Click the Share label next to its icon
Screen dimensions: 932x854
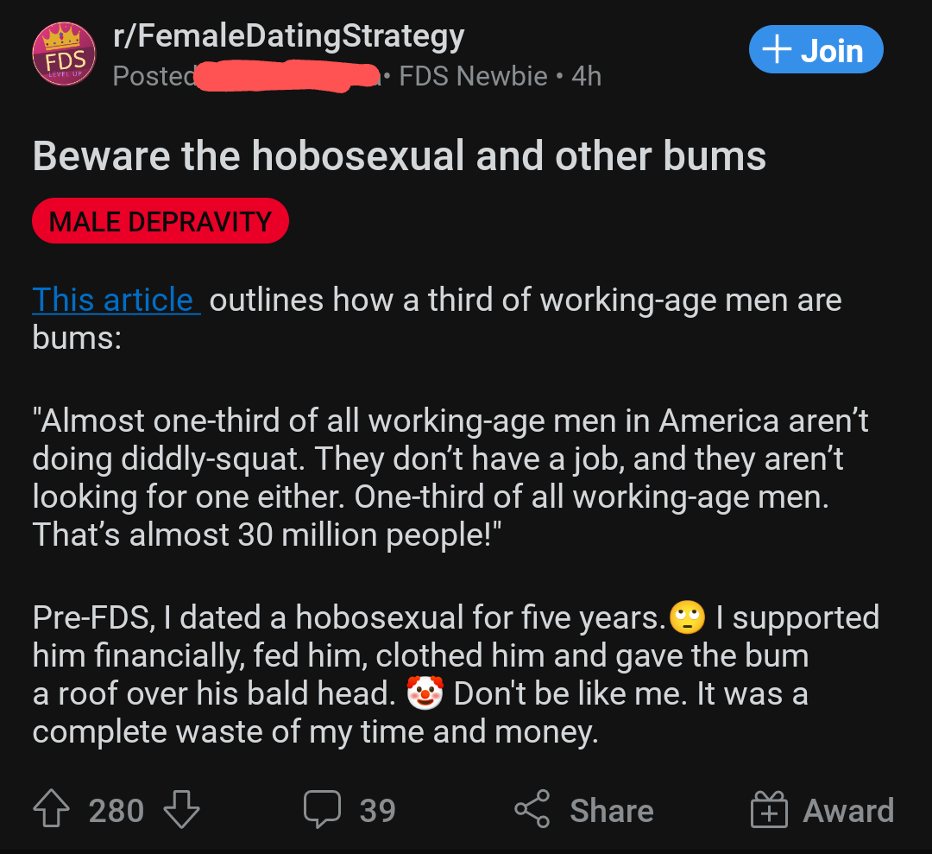[611, 810]
